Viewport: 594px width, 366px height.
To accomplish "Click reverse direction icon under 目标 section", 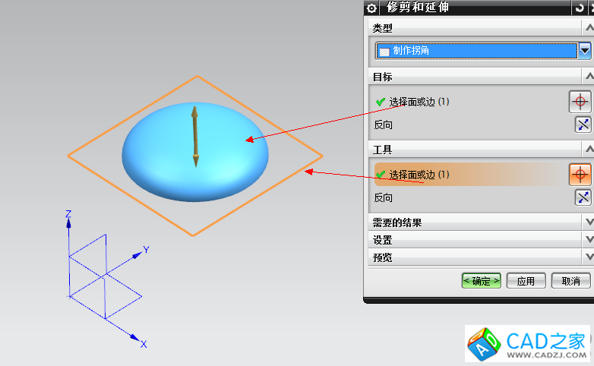I will pos(583,125).
